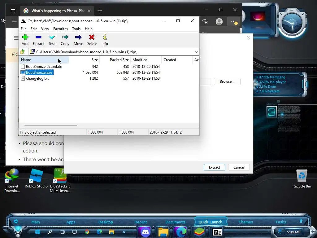
Task: Open Internet Download Manager desktop shortcut
Action: tap(12, 181)
